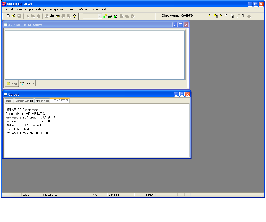Click the Verify target device icon

click(x=221, y=16)
